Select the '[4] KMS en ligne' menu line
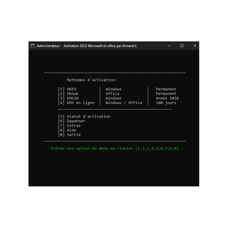 pos(76,103)
